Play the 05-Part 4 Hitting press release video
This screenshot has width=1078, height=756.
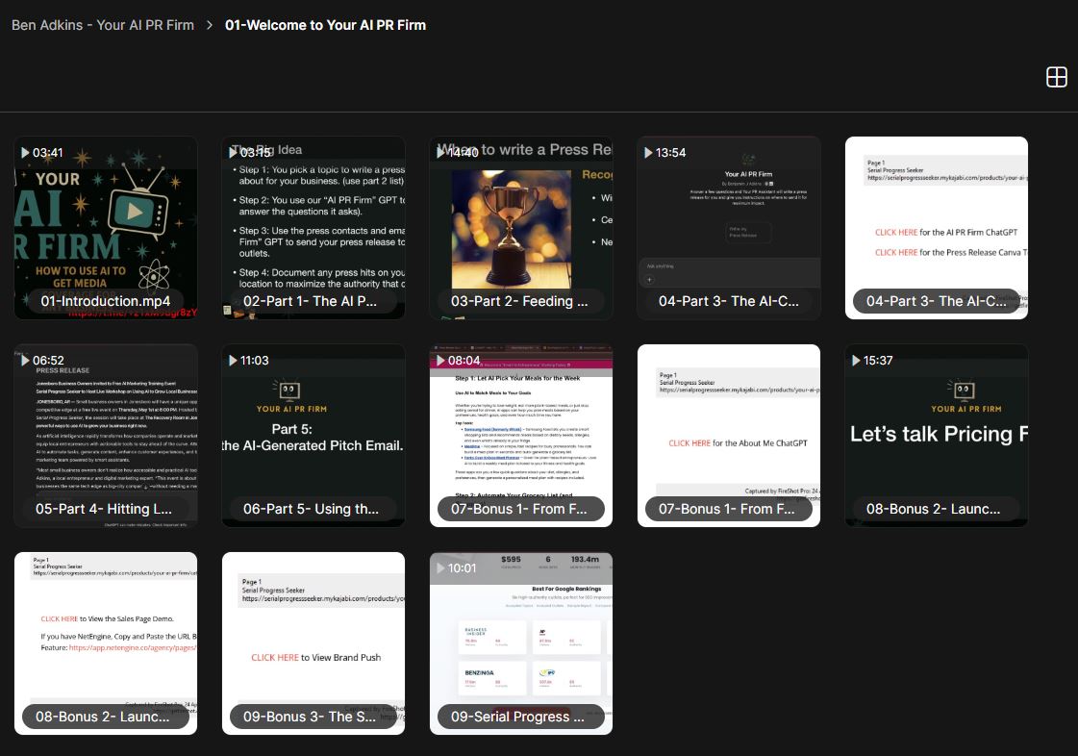tap(25, 360)
